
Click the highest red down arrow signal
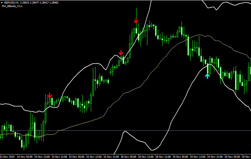point(136,21)
